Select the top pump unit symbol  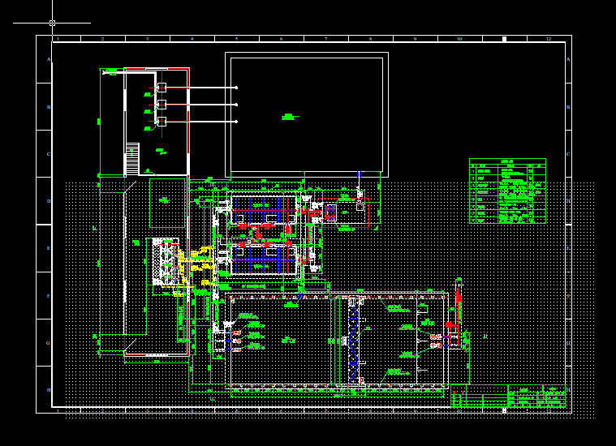[x=162, y=88]
